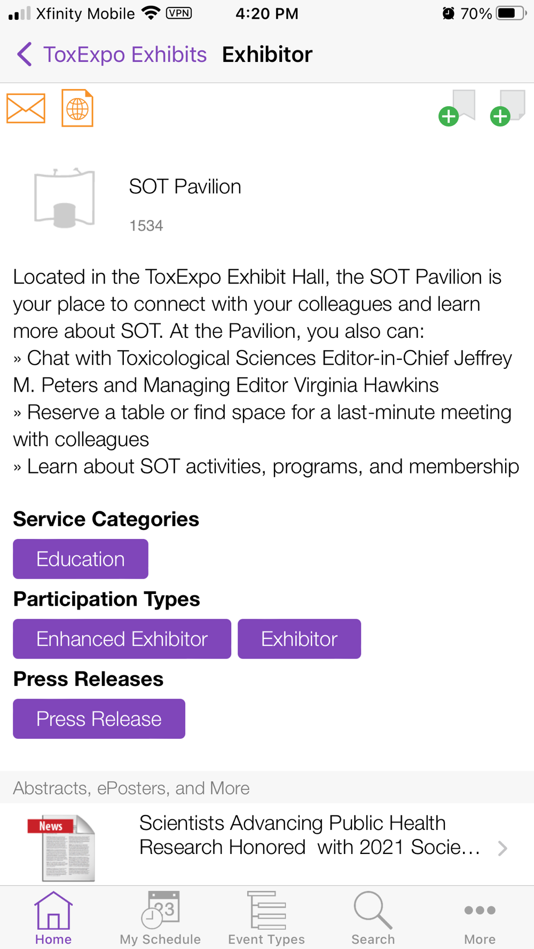This screenshot has width=534, height=949.
Task: Tap the booth number 1534
Action: pos(146,226)
